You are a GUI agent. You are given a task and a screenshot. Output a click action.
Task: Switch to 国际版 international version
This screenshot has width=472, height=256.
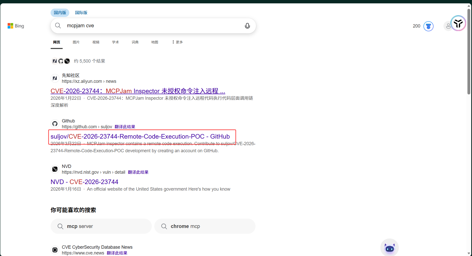[x=81, y=13]
